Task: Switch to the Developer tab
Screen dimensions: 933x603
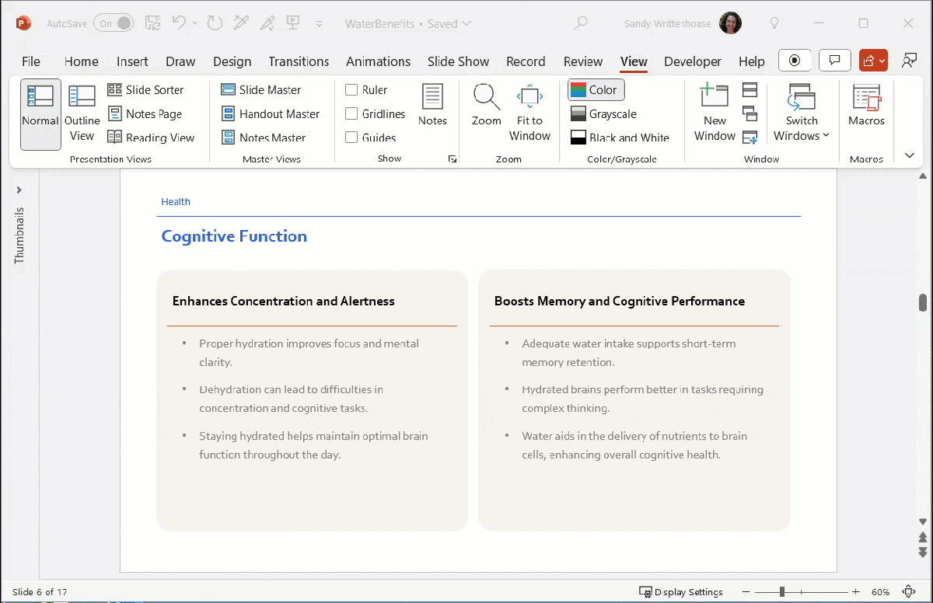Action: 693,61
